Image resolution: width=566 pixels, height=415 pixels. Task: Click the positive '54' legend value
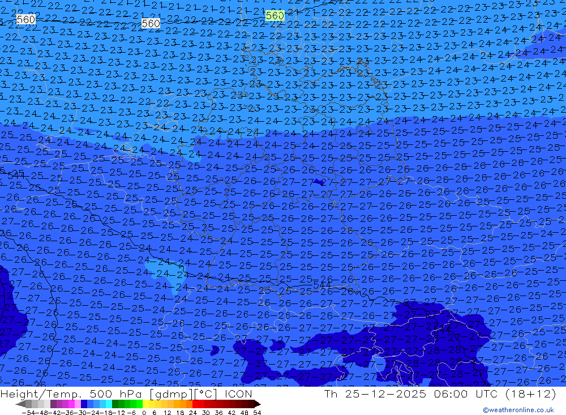click(257, 413)
